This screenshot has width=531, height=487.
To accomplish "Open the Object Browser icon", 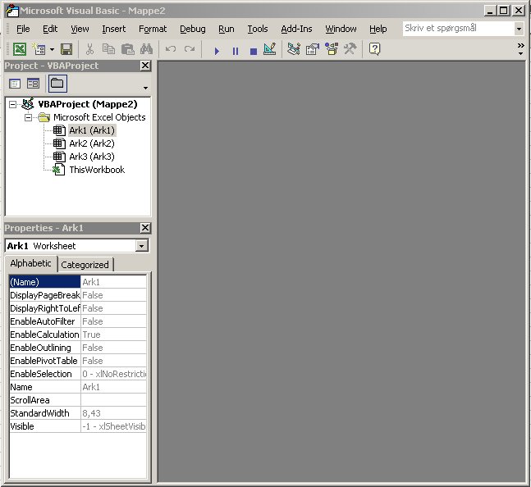I will (x=331, y=50).
